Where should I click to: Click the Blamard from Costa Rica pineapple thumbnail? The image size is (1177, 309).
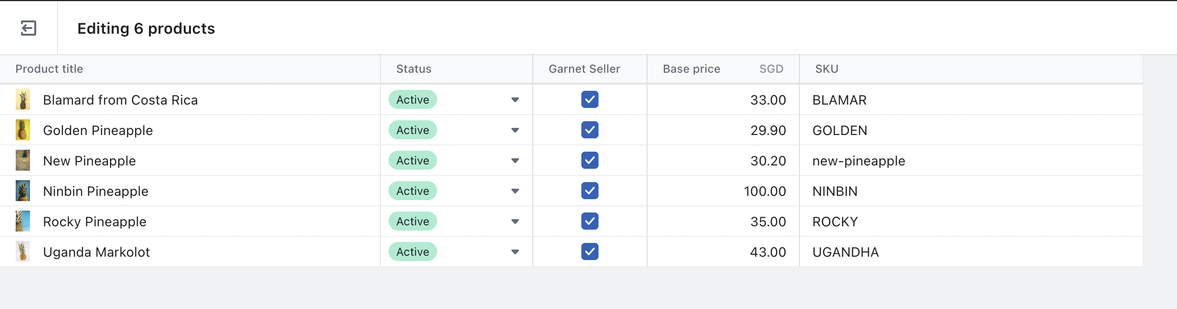22,99
